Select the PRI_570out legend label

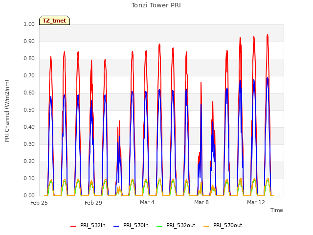[x=228, y=225]
